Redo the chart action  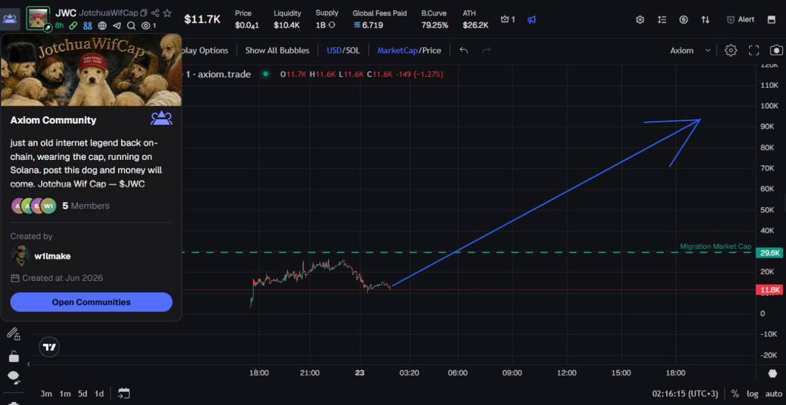(x=487, y=50)
